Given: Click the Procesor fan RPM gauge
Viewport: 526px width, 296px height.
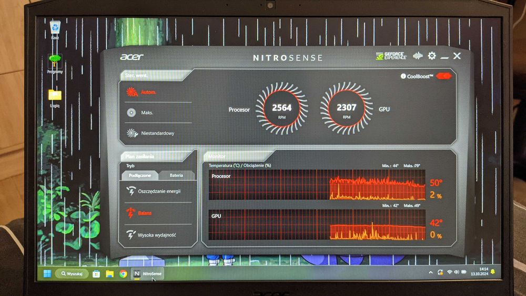Looking at the screenshot, I should (281, 108).
